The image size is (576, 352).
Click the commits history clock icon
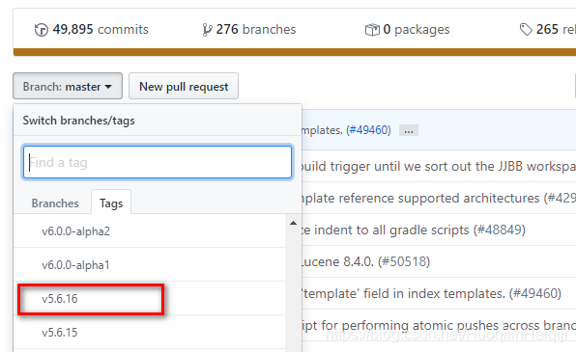(x=42, y=30)
